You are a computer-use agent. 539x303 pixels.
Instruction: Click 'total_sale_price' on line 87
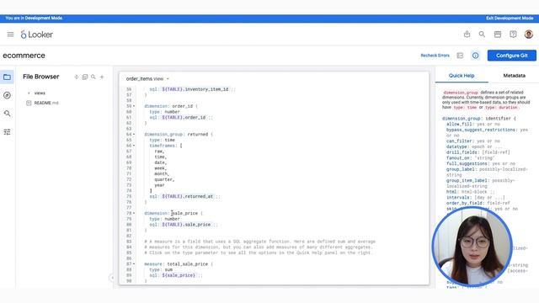click(x=188, y=264)
